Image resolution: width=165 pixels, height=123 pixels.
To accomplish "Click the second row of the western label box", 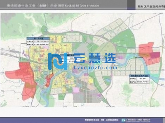I will click(x=38, y=44).
